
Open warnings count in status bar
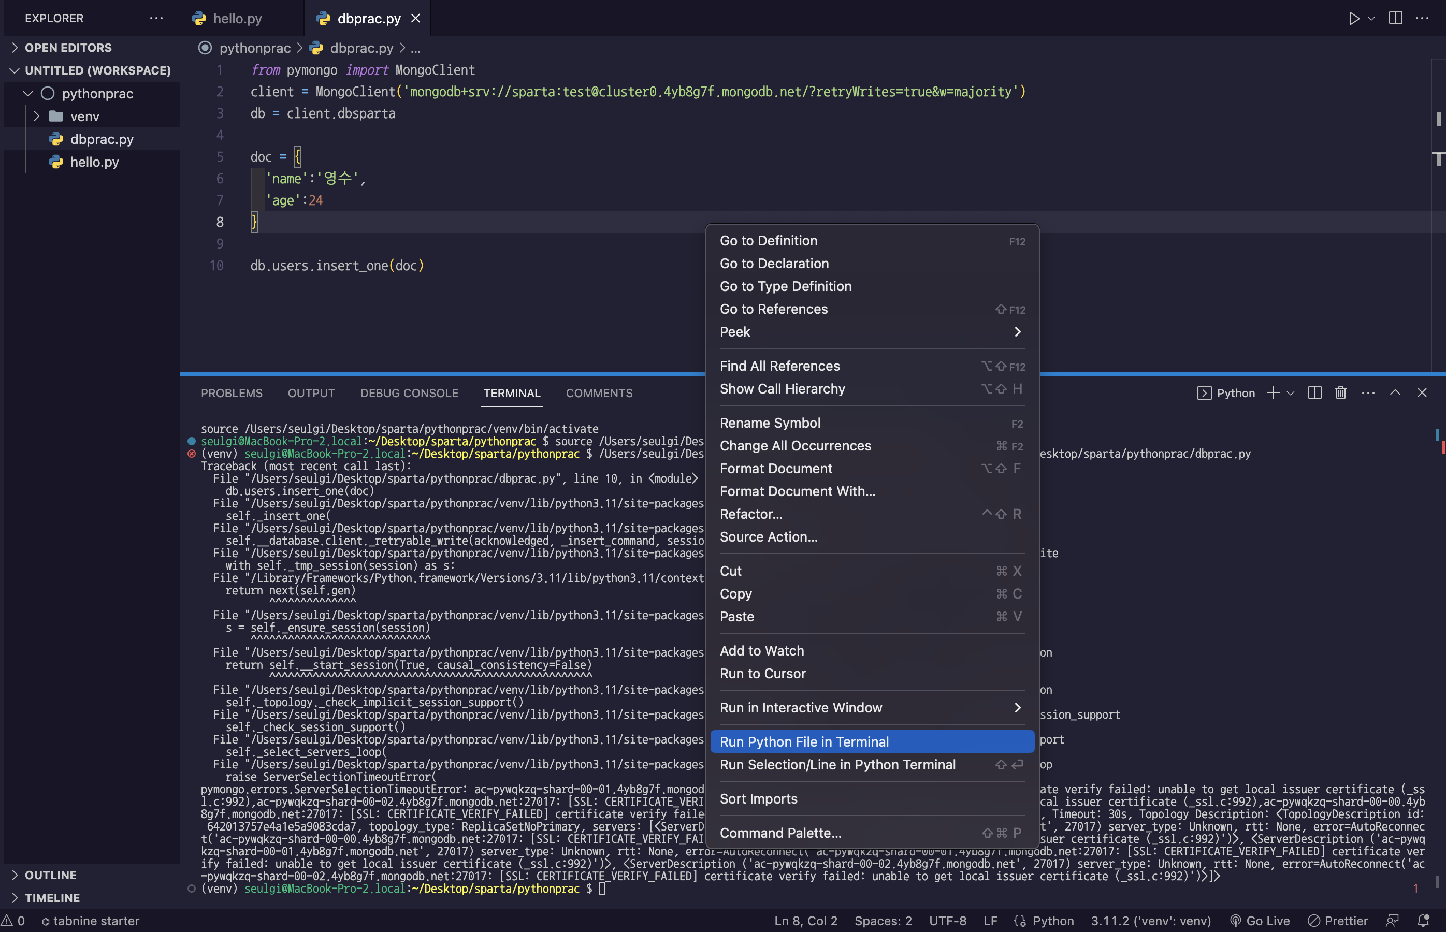[x=13, y=921]
